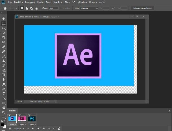Toggle the Anti-alias checkbox

coord(61,8)
